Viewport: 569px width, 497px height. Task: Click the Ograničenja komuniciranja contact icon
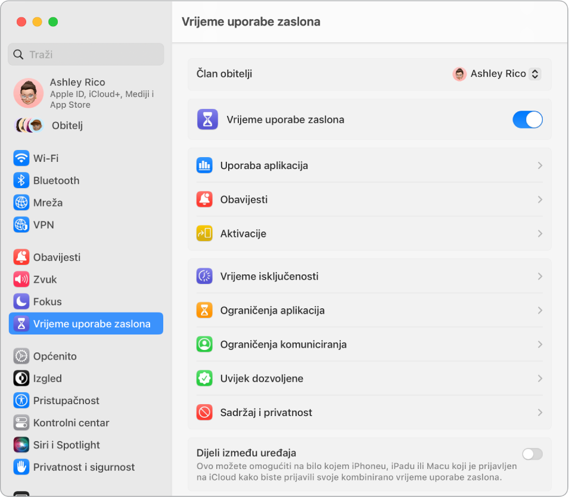coord(204,344)
